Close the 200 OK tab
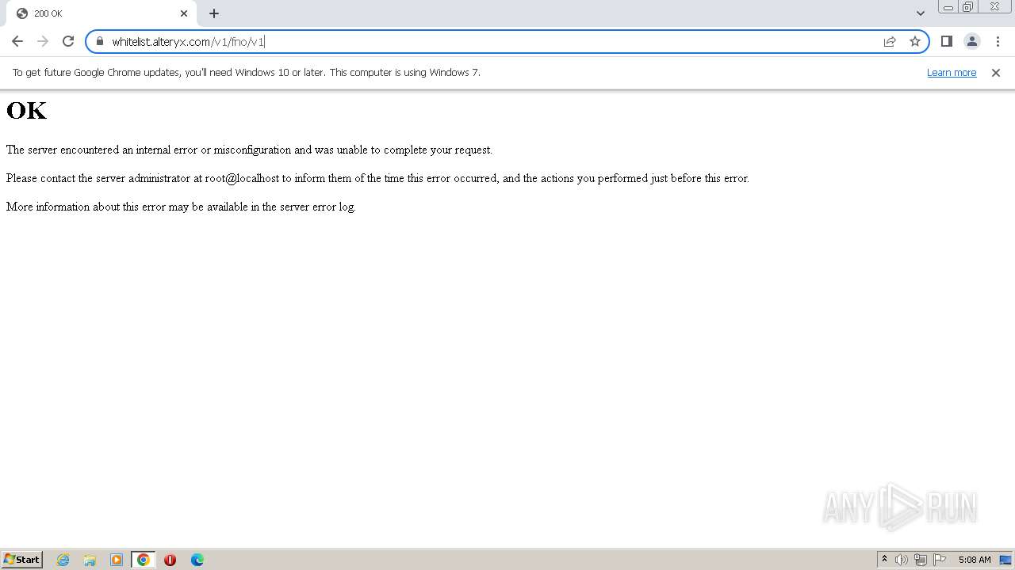Screen dimensions: 1015x570 [x=184, y=13]
